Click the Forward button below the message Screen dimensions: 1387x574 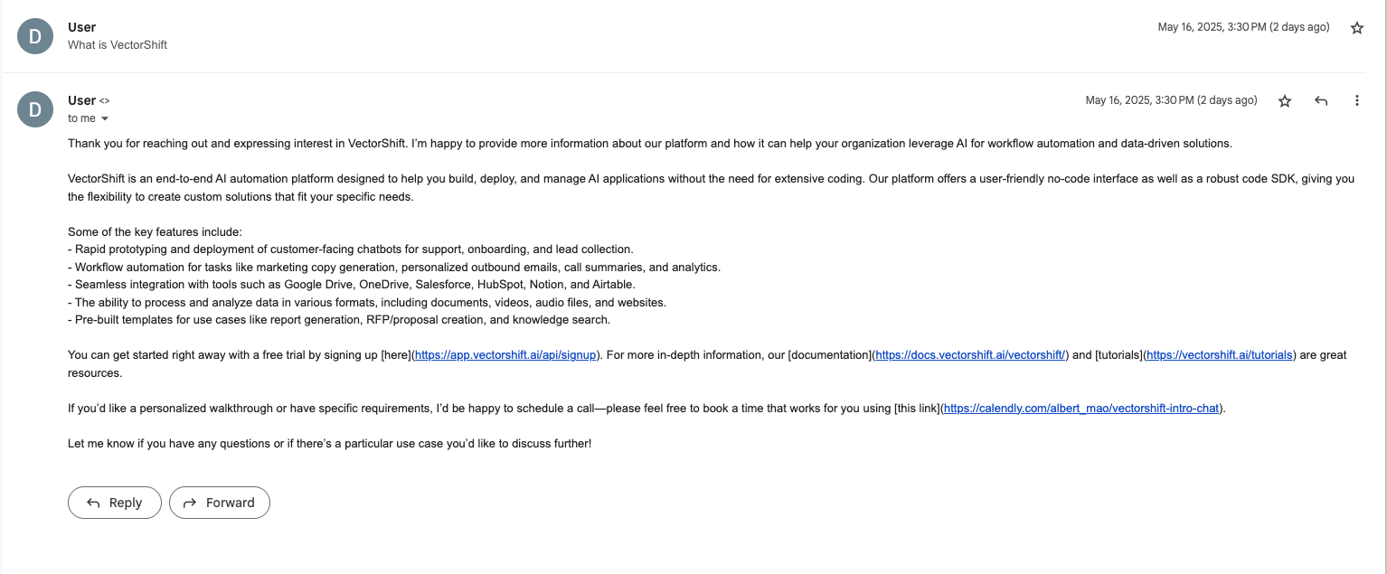219,502
